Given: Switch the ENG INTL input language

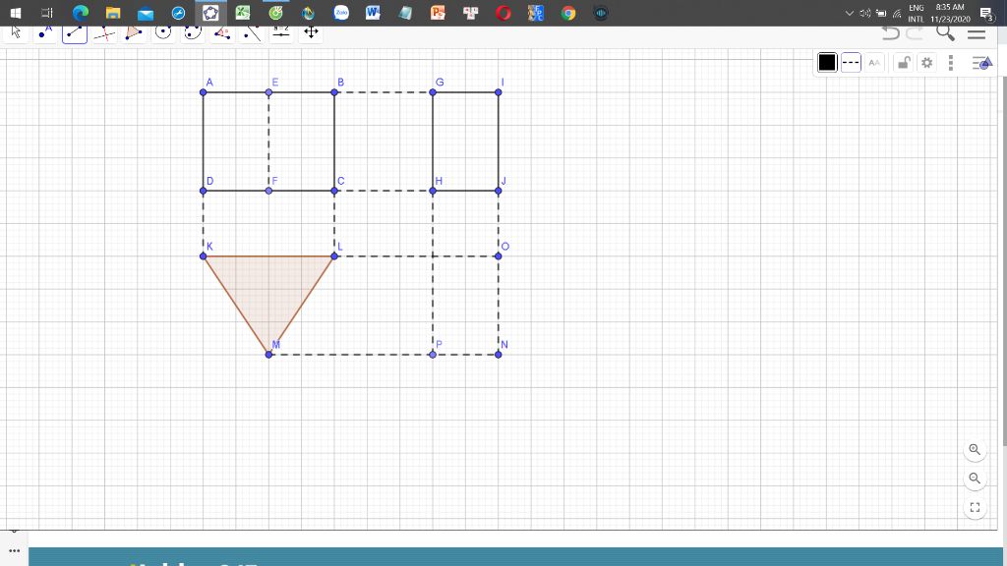Looking at the screenshot, I should 917,13.
